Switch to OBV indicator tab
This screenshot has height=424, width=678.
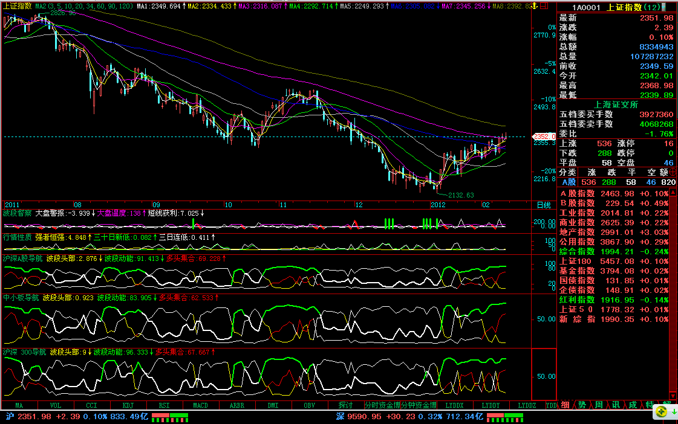(310, 405)
